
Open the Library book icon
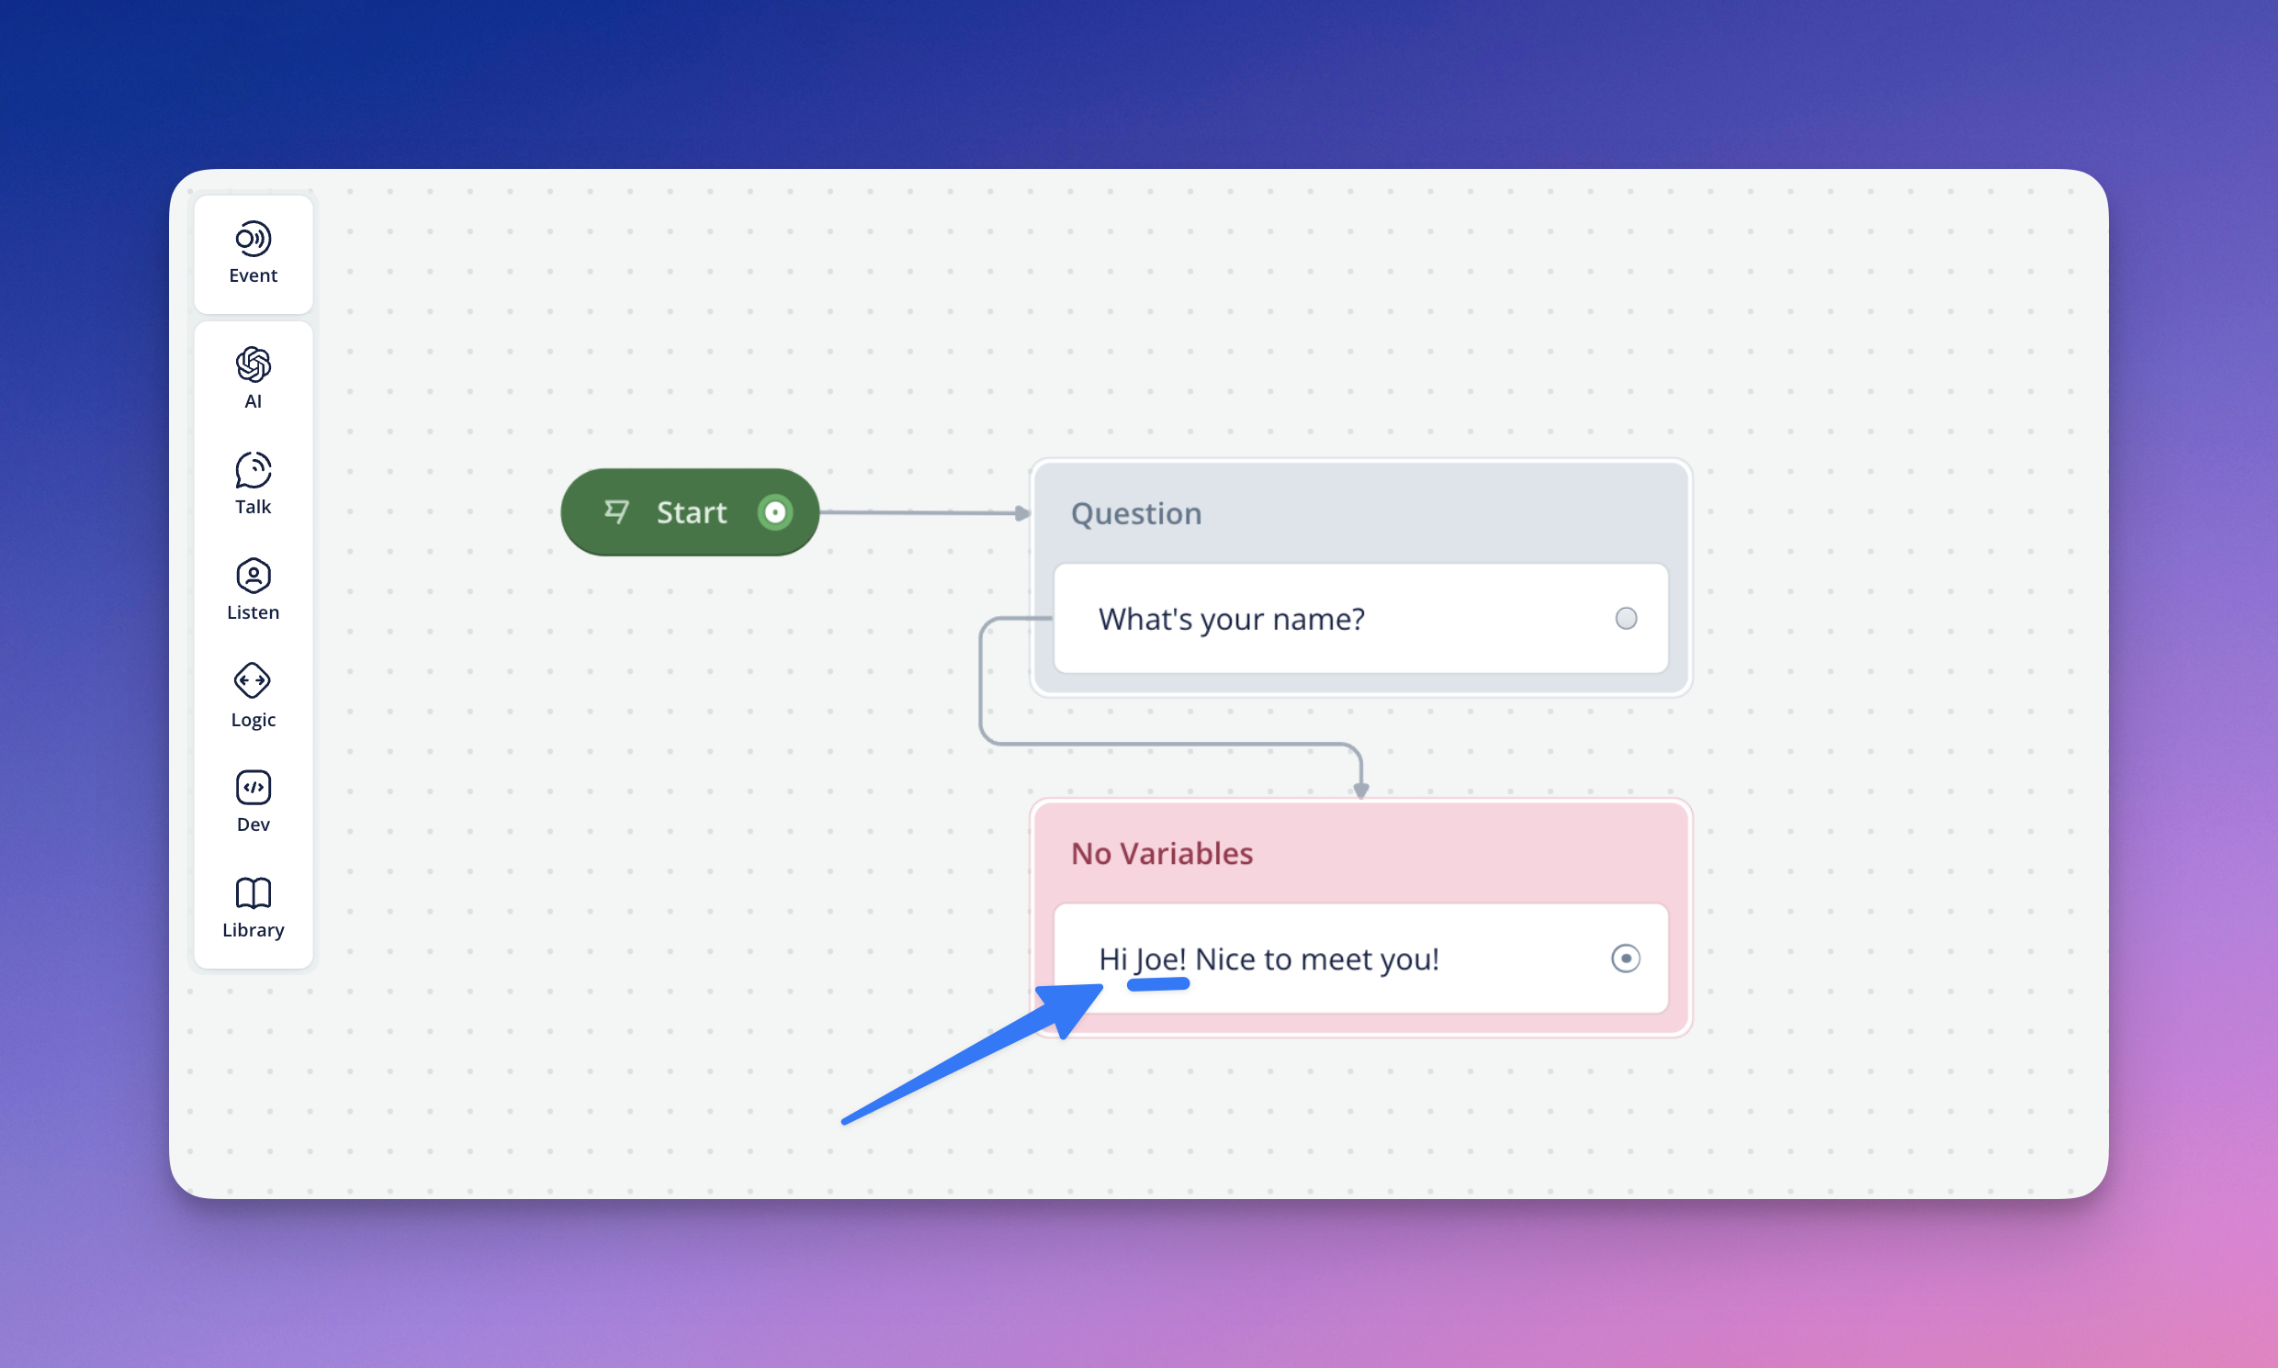pyautogui.click(x=253, y=892)
